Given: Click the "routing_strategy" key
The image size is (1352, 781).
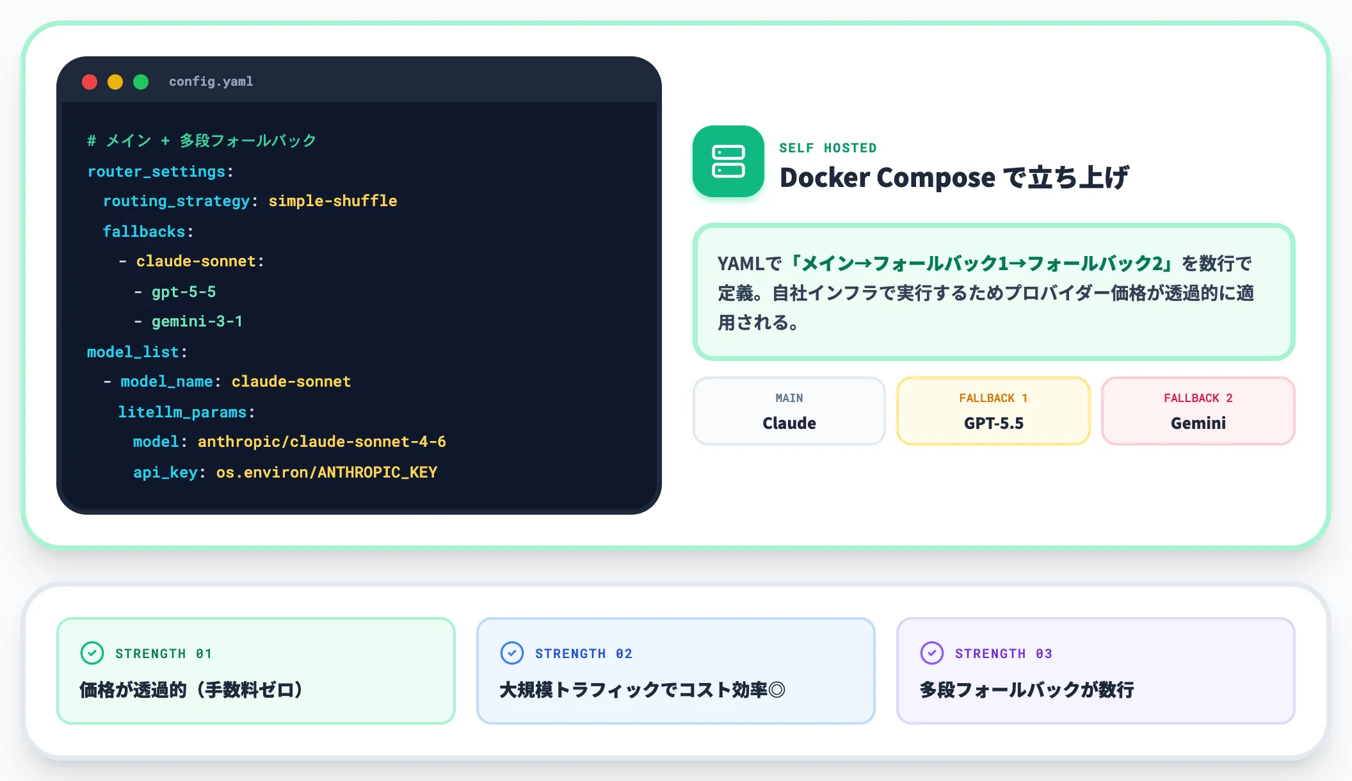Looking at the screenshot, I should coord(176,201).
